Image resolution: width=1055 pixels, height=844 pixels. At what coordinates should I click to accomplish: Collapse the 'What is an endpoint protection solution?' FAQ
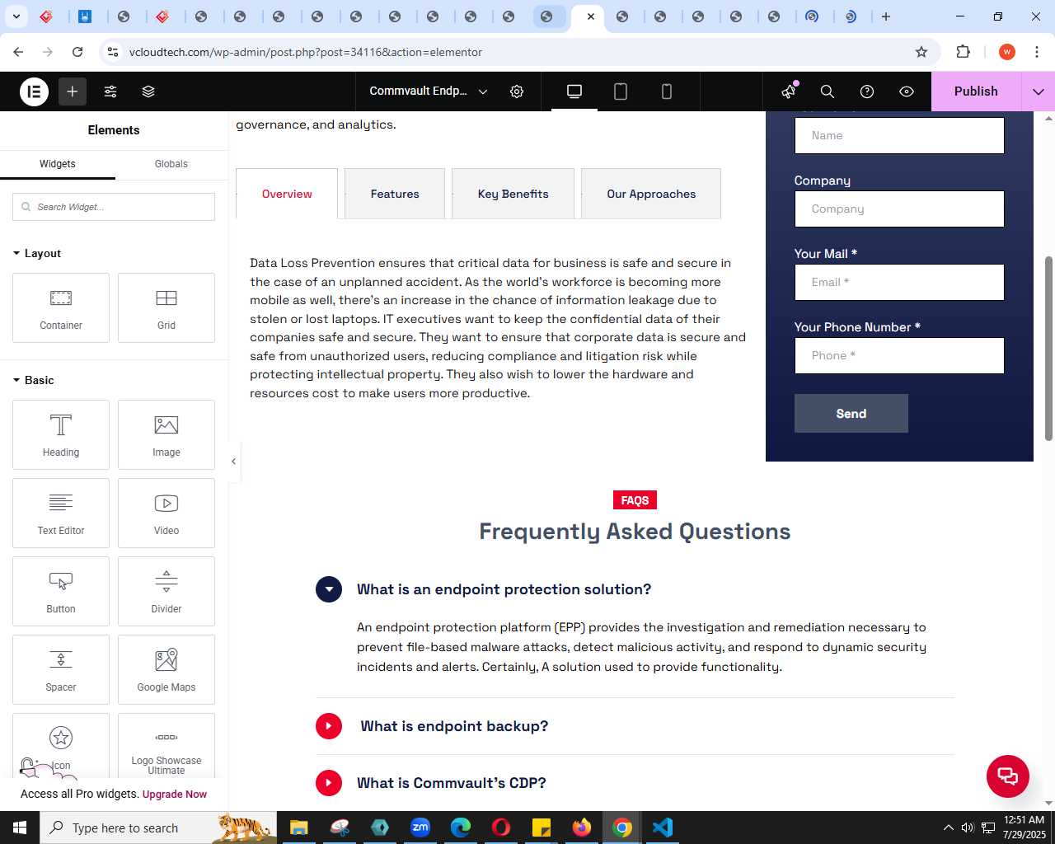point(329,589)
